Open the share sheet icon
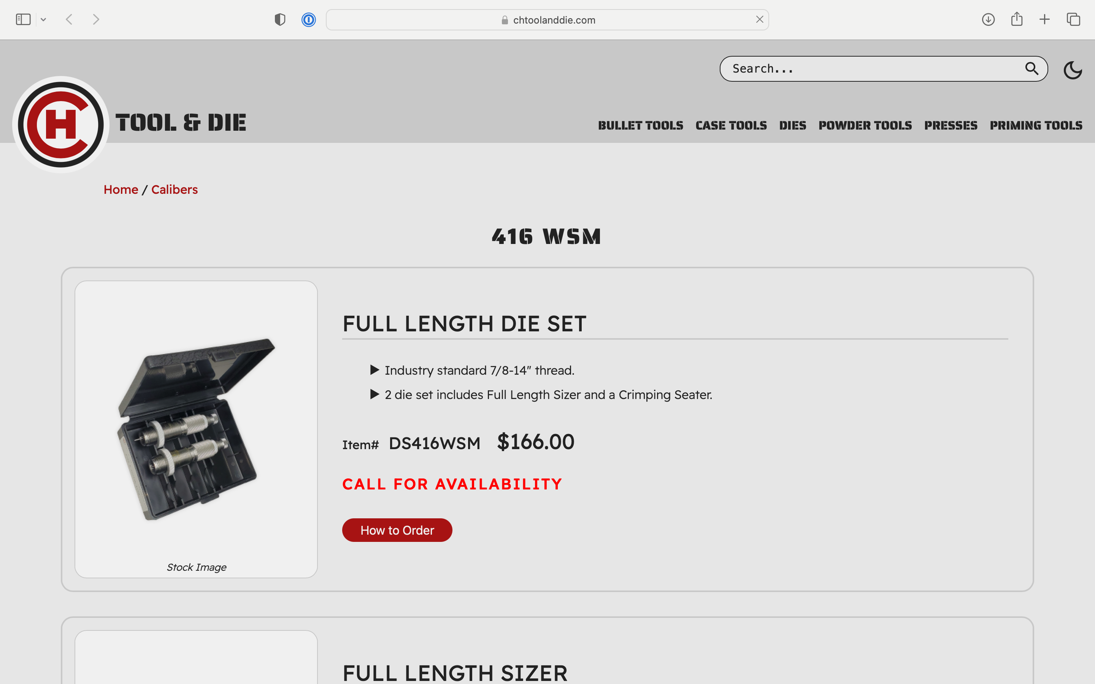 [1017, 19]
